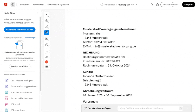Image resolution: width=195 pixels, height=112 pixels.
Task: Click the Telefon: 01234 567xx890 line
Action: 99,42
